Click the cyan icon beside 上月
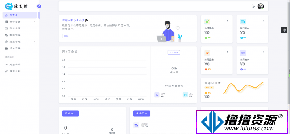 (185, 95)
